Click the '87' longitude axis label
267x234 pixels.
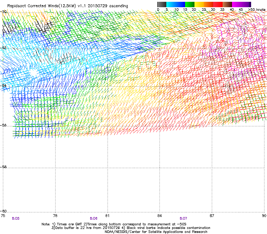click(212, 216)
